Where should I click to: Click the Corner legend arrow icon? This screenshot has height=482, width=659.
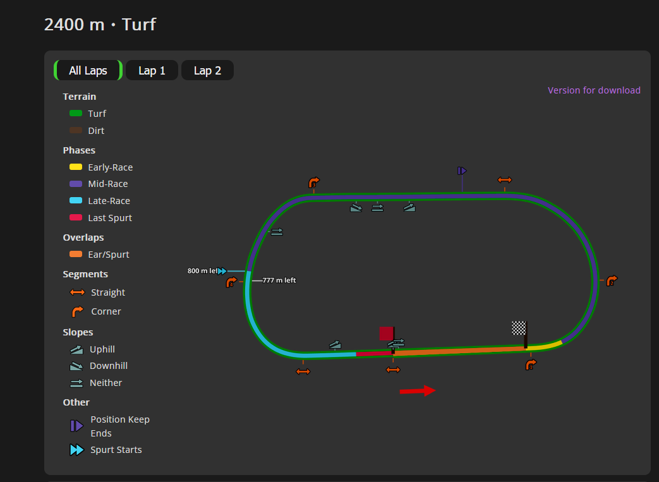77,311
